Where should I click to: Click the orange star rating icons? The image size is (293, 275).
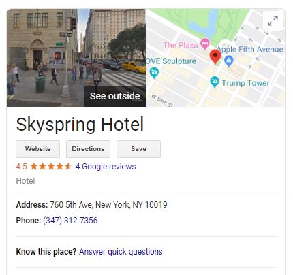(50, 167)
